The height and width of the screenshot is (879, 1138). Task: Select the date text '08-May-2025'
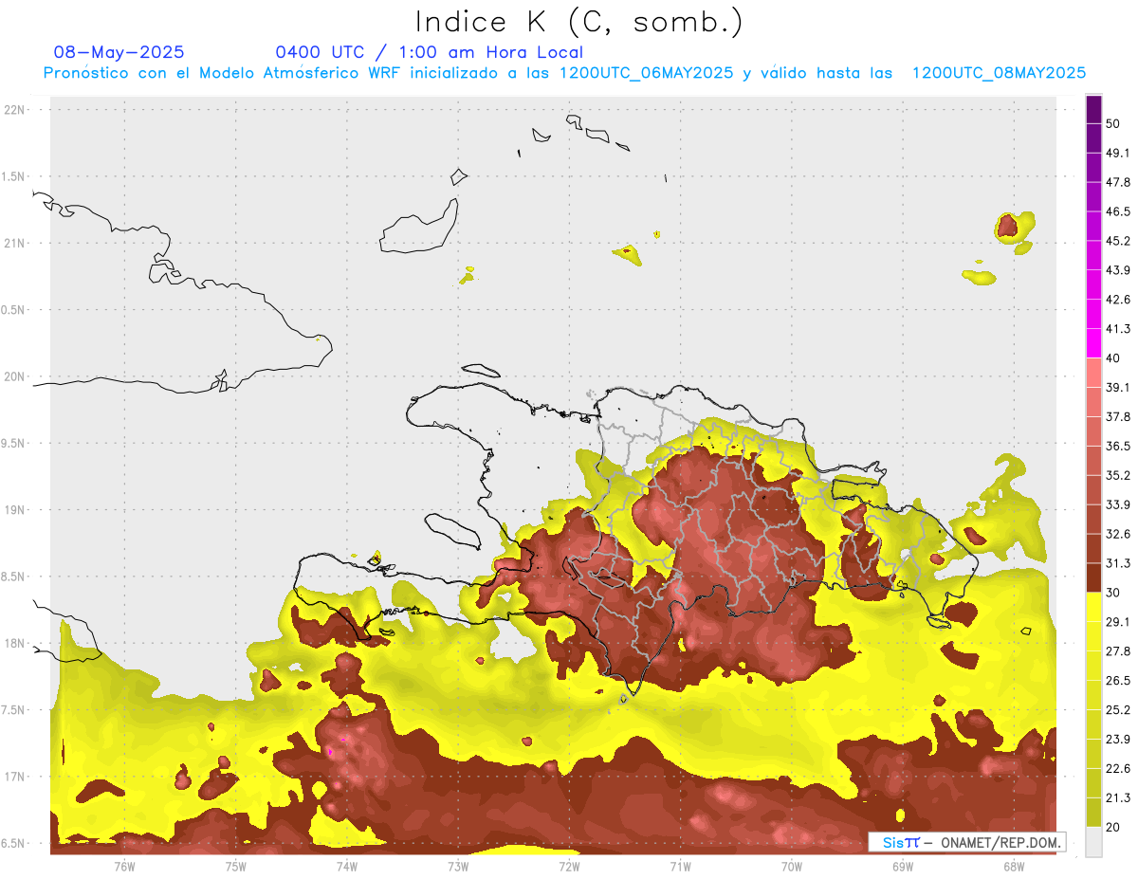coord(119,52)
